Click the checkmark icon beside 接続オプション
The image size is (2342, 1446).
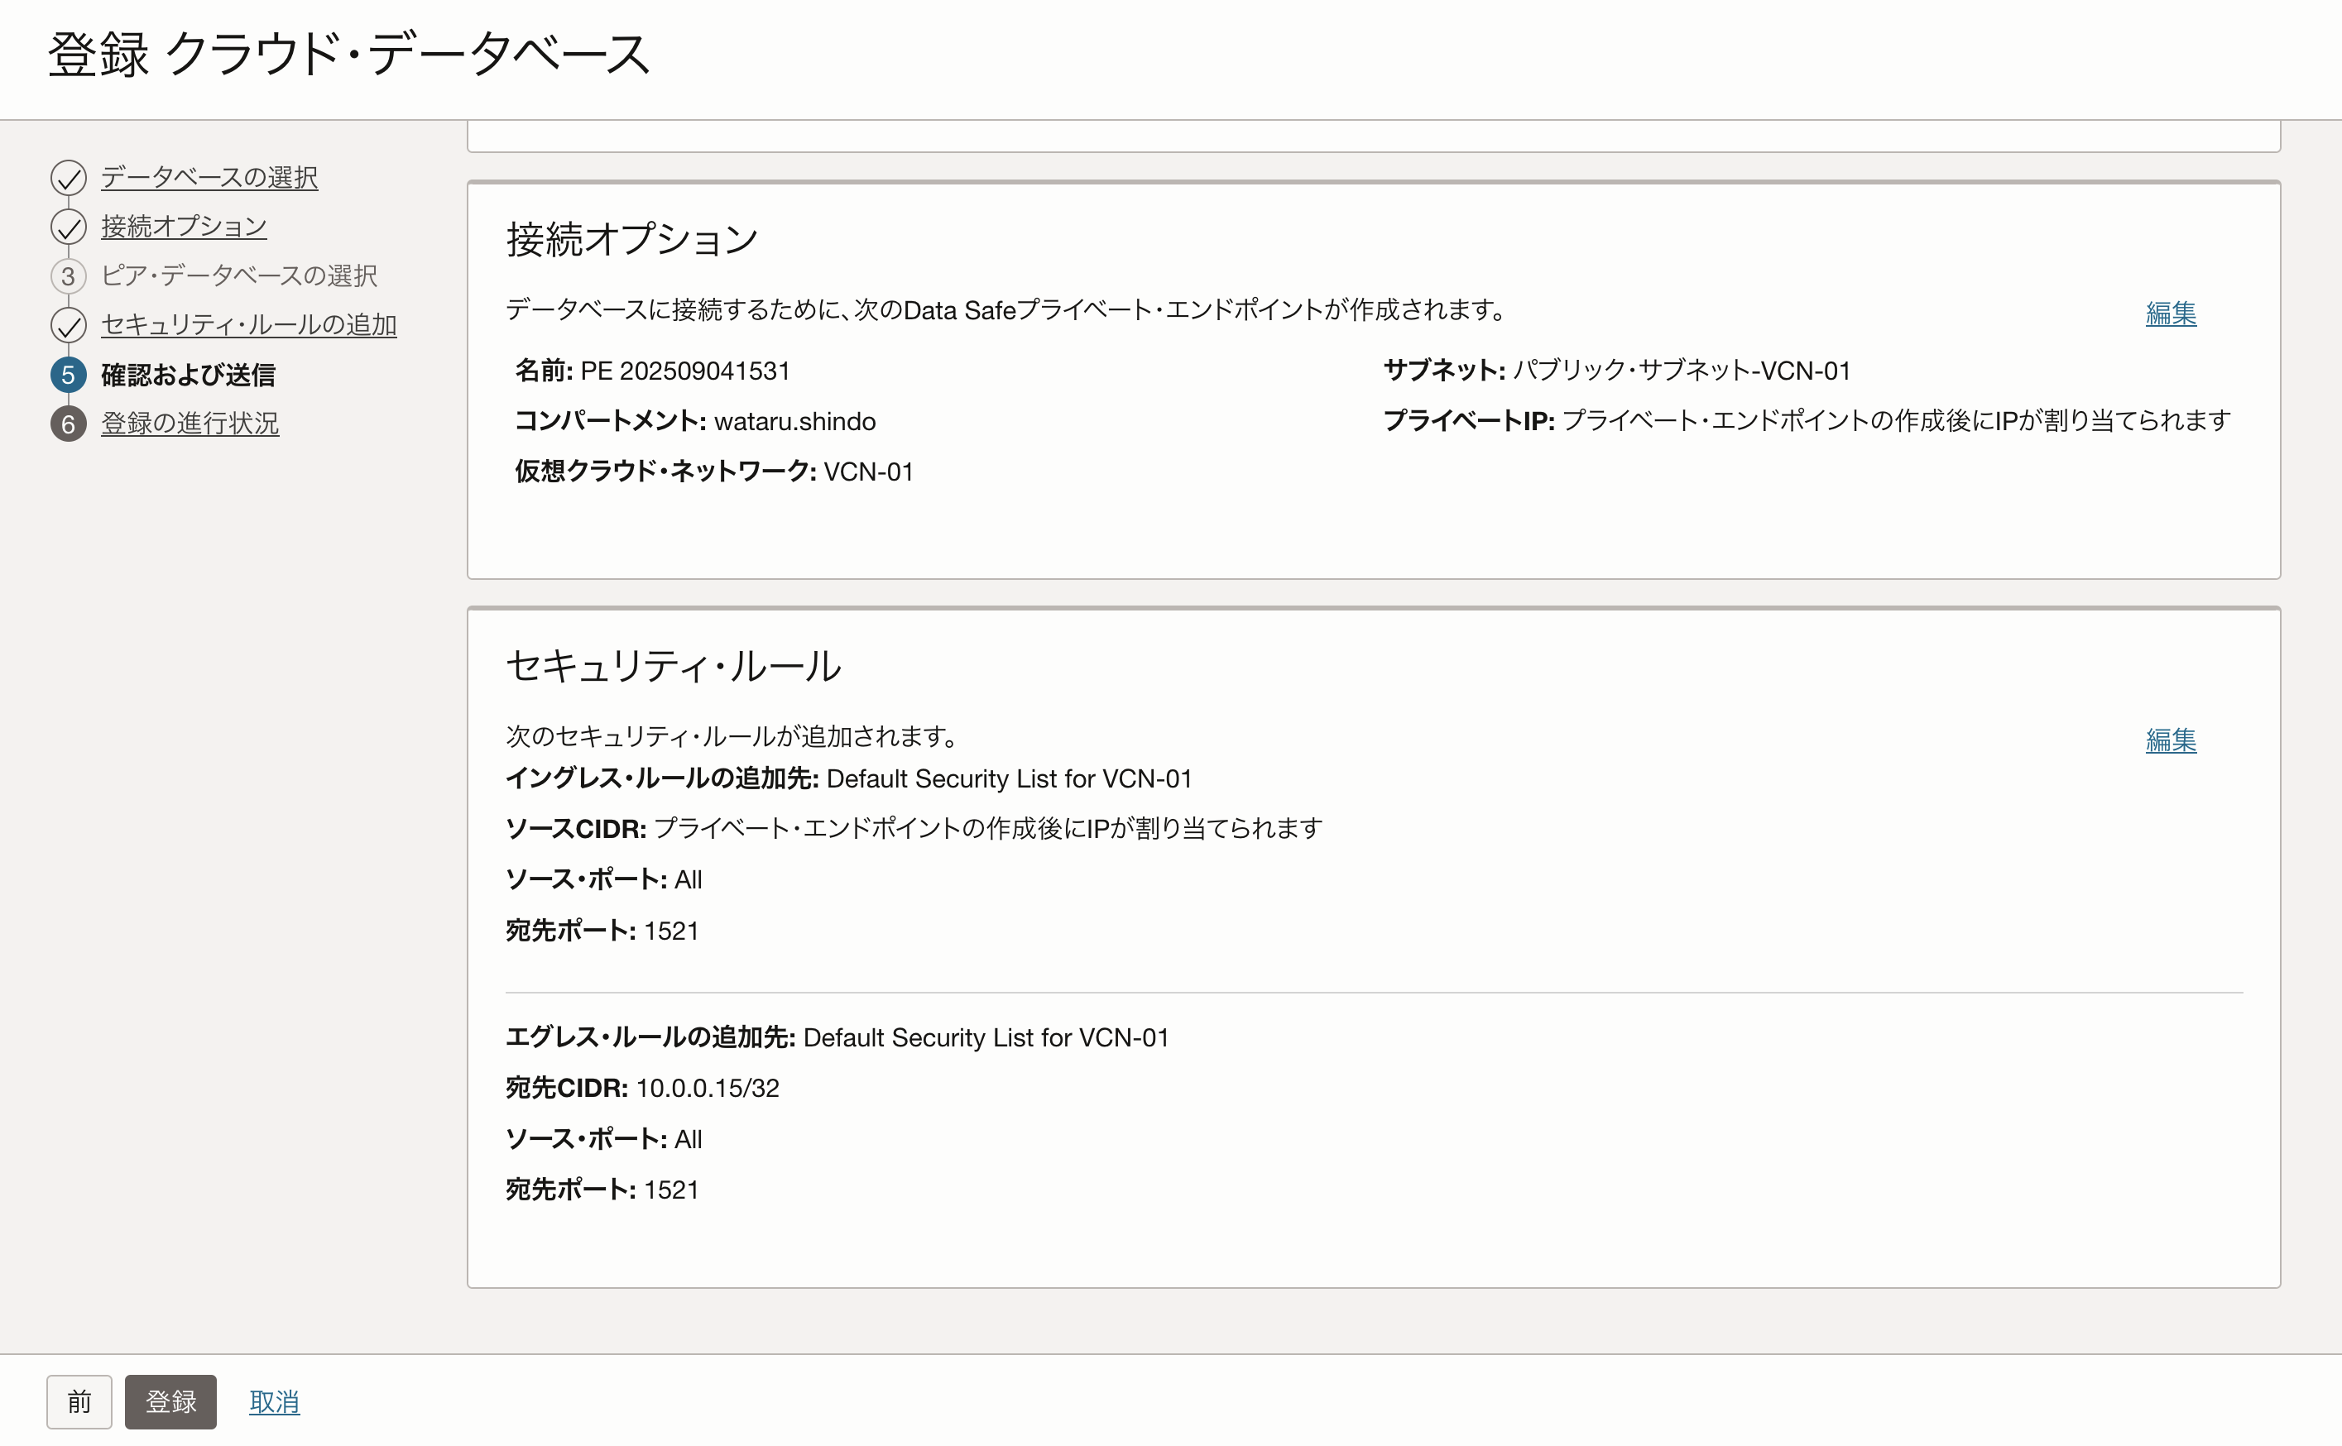68,227
